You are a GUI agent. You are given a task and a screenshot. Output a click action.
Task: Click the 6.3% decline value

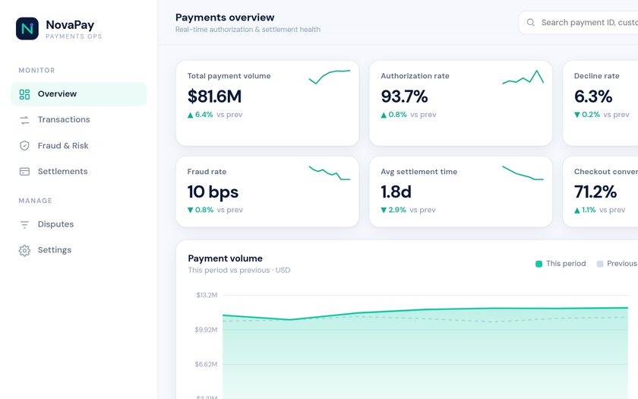click(593, 97)
